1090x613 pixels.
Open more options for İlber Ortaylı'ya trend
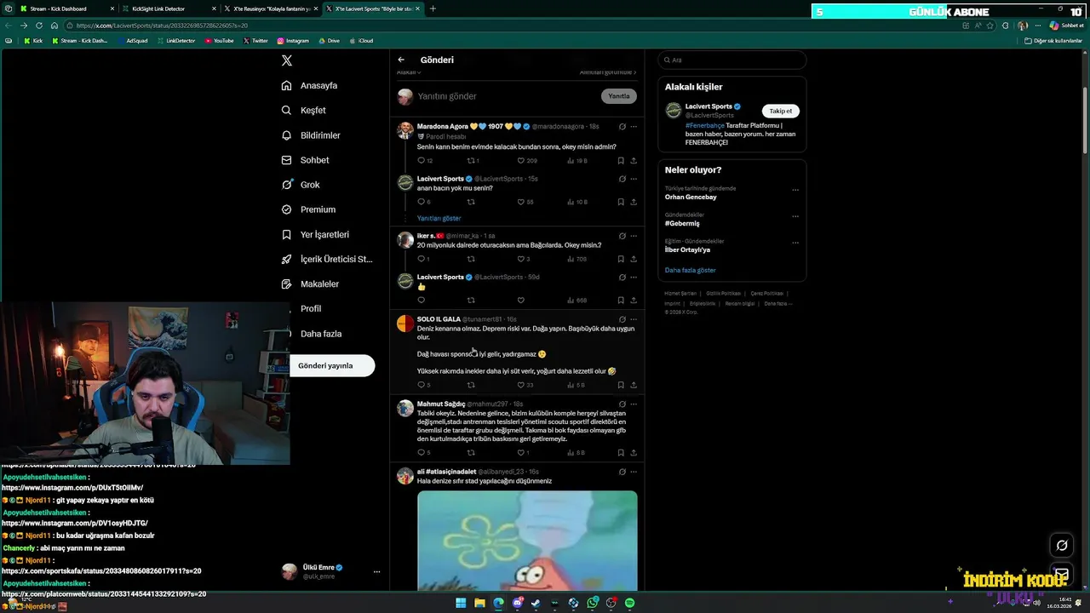(x=795, y=243)
